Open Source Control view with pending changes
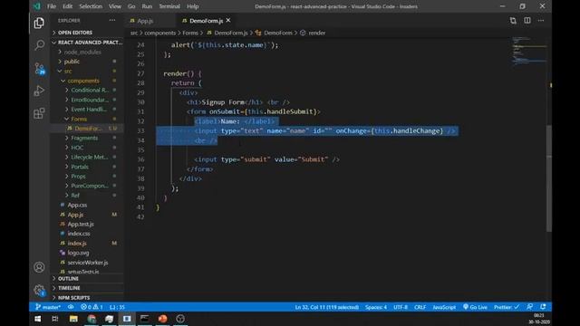The height and width of the screenshot is (326, 580). 39,68
